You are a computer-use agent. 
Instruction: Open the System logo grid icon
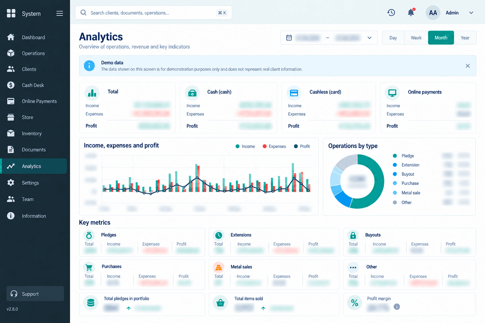coord(11,13)
